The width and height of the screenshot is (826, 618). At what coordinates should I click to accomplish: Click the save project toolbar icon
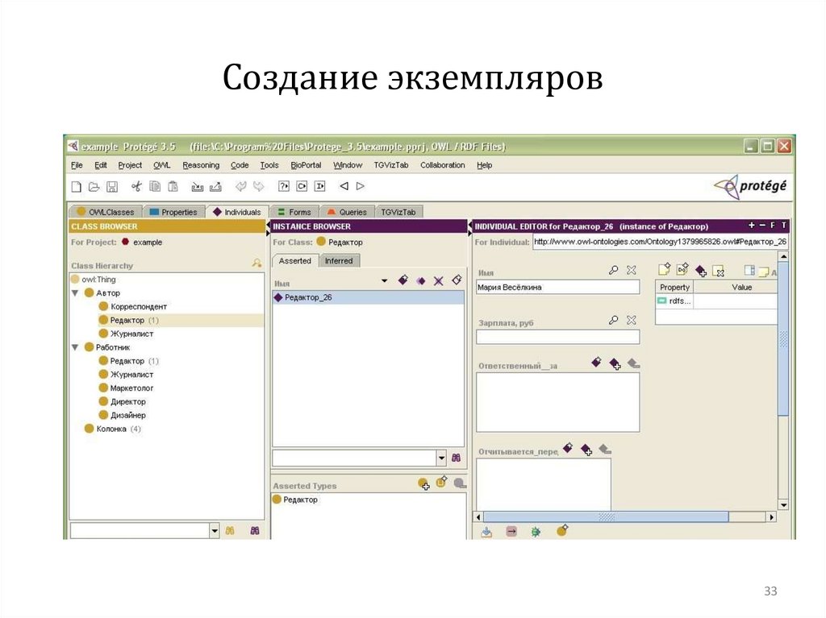[112, 187]
